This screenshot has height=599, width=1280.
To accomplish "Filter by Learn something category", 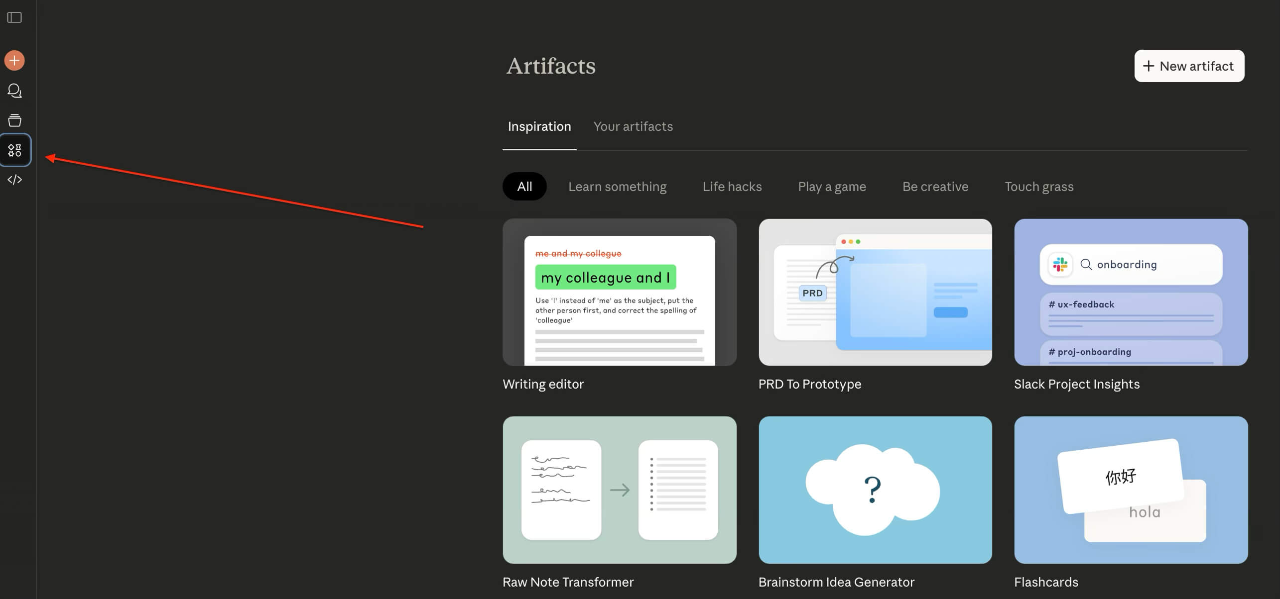I will click(617, 187).
